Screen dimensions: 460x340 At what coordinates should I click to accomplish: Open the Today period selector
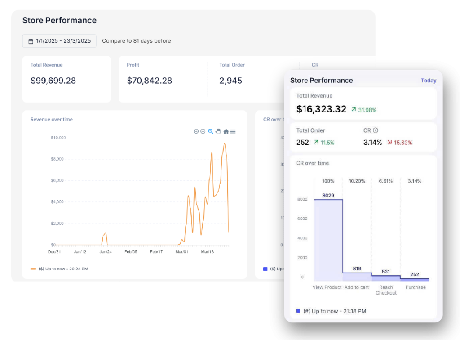pos(428,81)
